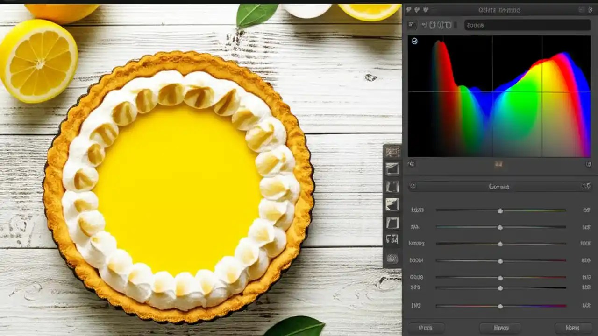Enable the left eye visibility toggle above the histogram
This screenshot has height=336, width=598.
click(424, 25)
